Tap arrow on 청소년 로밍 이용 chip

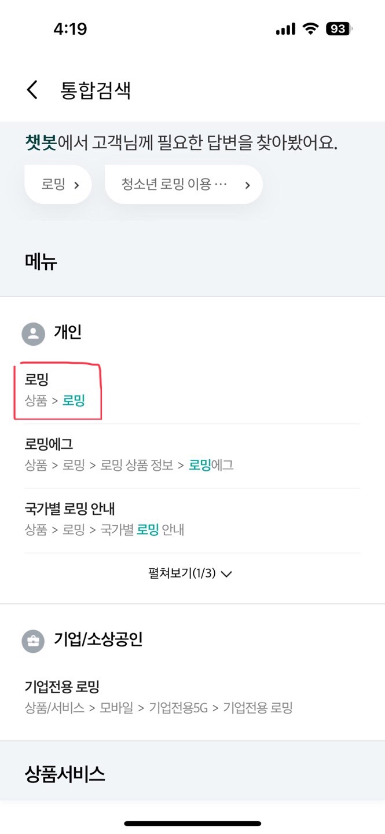tap(247, 185)
